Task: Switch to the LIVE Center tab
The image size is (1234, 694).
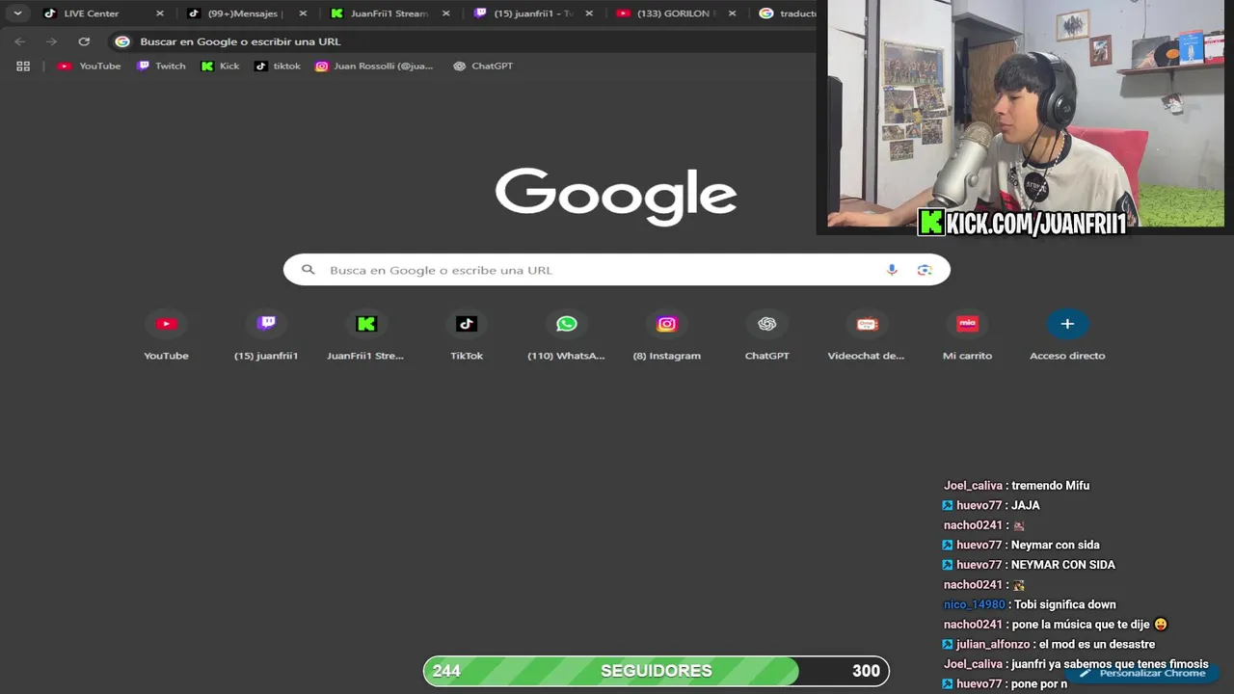Action: pyautogui.click(x=104, y=13)
